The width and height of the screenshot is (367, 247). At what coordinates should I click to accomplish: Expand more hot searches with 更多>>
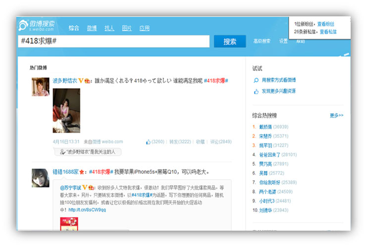coord(336,116)
